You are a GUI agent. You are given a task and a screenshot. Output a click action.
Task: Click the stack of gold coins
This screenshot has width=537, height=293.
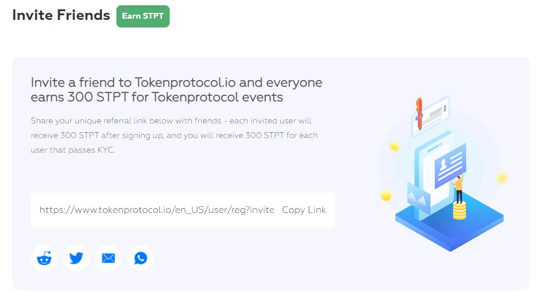[460, 211]
